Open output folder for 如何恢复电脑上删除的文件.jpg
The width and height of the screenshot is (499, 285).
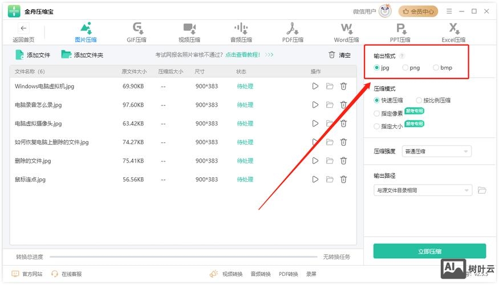pos(330,142)
